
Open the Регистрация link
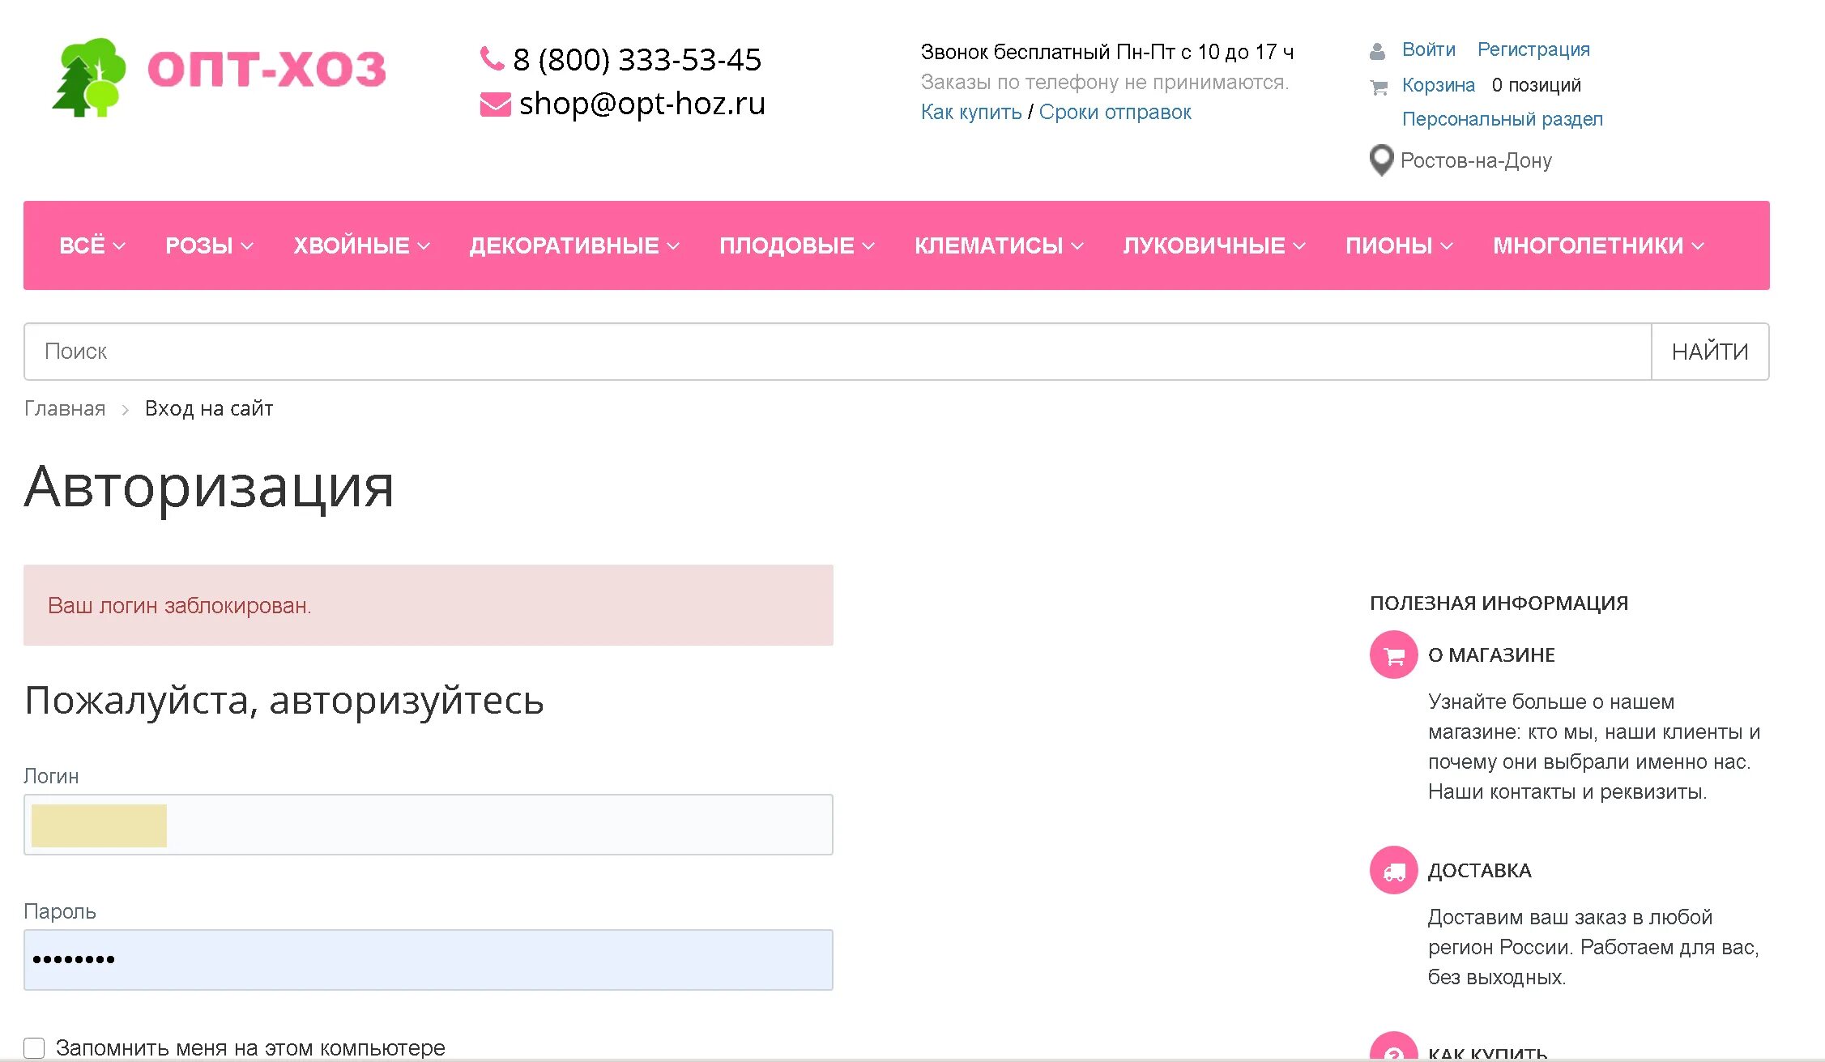coord(1533,49)
